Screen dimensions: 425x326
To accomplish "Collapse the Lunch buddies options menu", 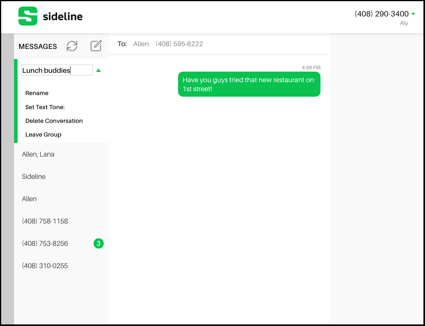I will click(x=98, y=70).
